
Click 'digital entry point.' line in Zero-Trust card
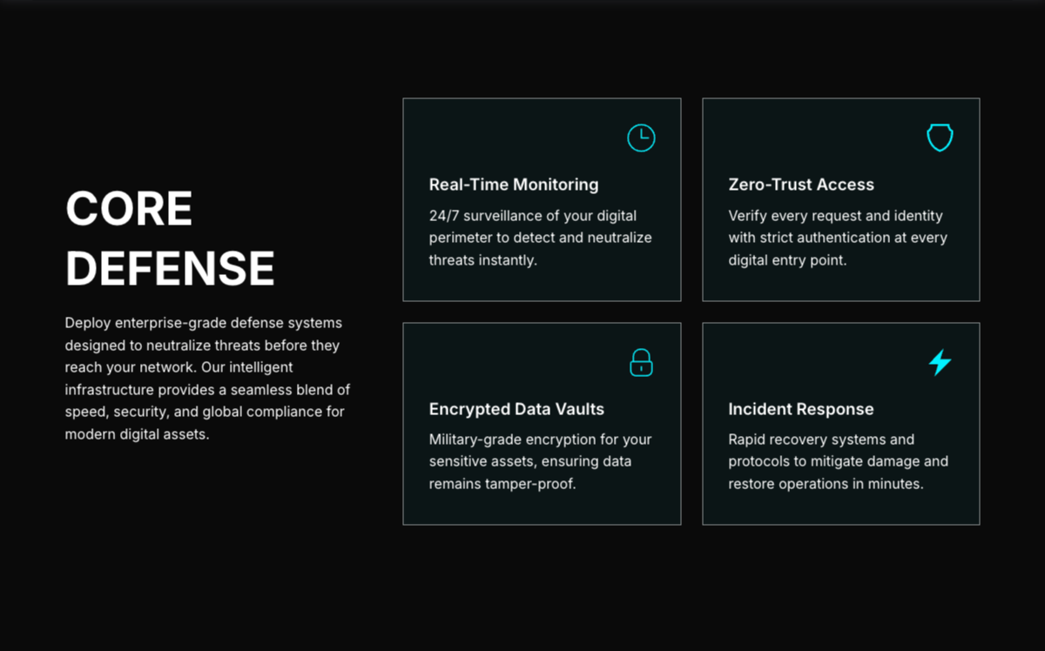click(787, 260)
